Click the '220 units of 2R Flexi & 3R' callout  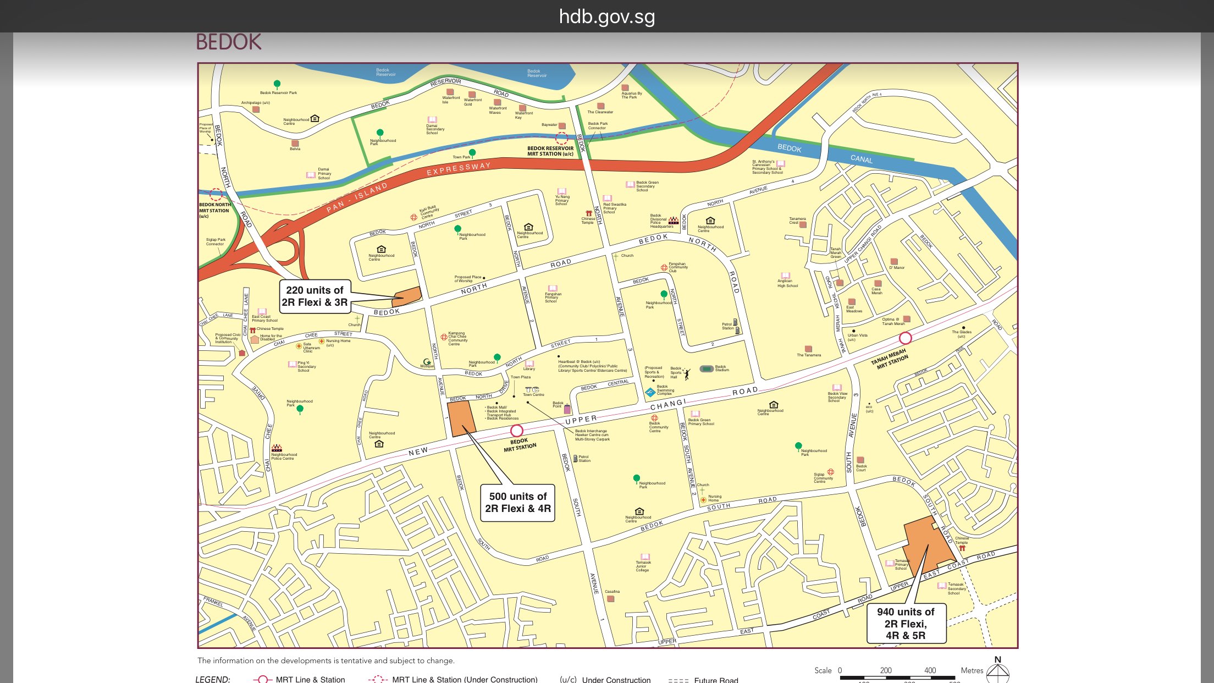314,296
